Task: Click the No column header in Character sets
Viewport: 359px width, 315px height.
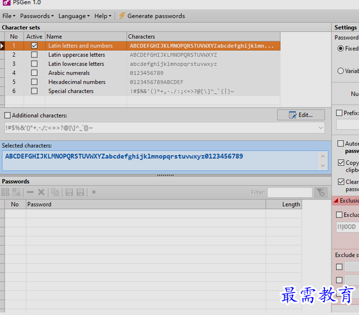Action: click(x=14, y=36)
